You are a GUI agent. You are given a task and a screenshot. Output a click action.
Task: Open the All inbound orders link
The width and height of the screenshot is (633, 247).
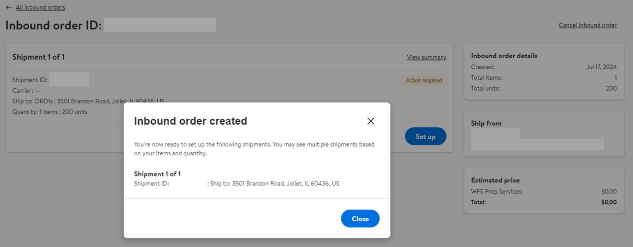coord(40,7)
